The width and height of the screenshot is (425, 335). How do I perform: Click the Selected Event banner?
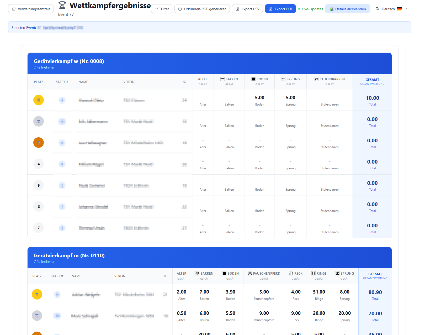(210, 27)
